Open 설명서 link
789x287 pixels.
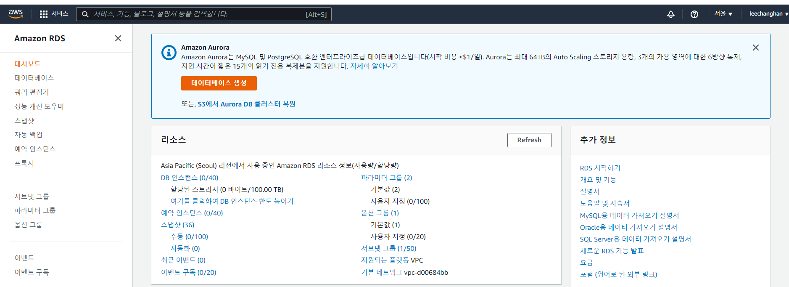pos(590,191)
